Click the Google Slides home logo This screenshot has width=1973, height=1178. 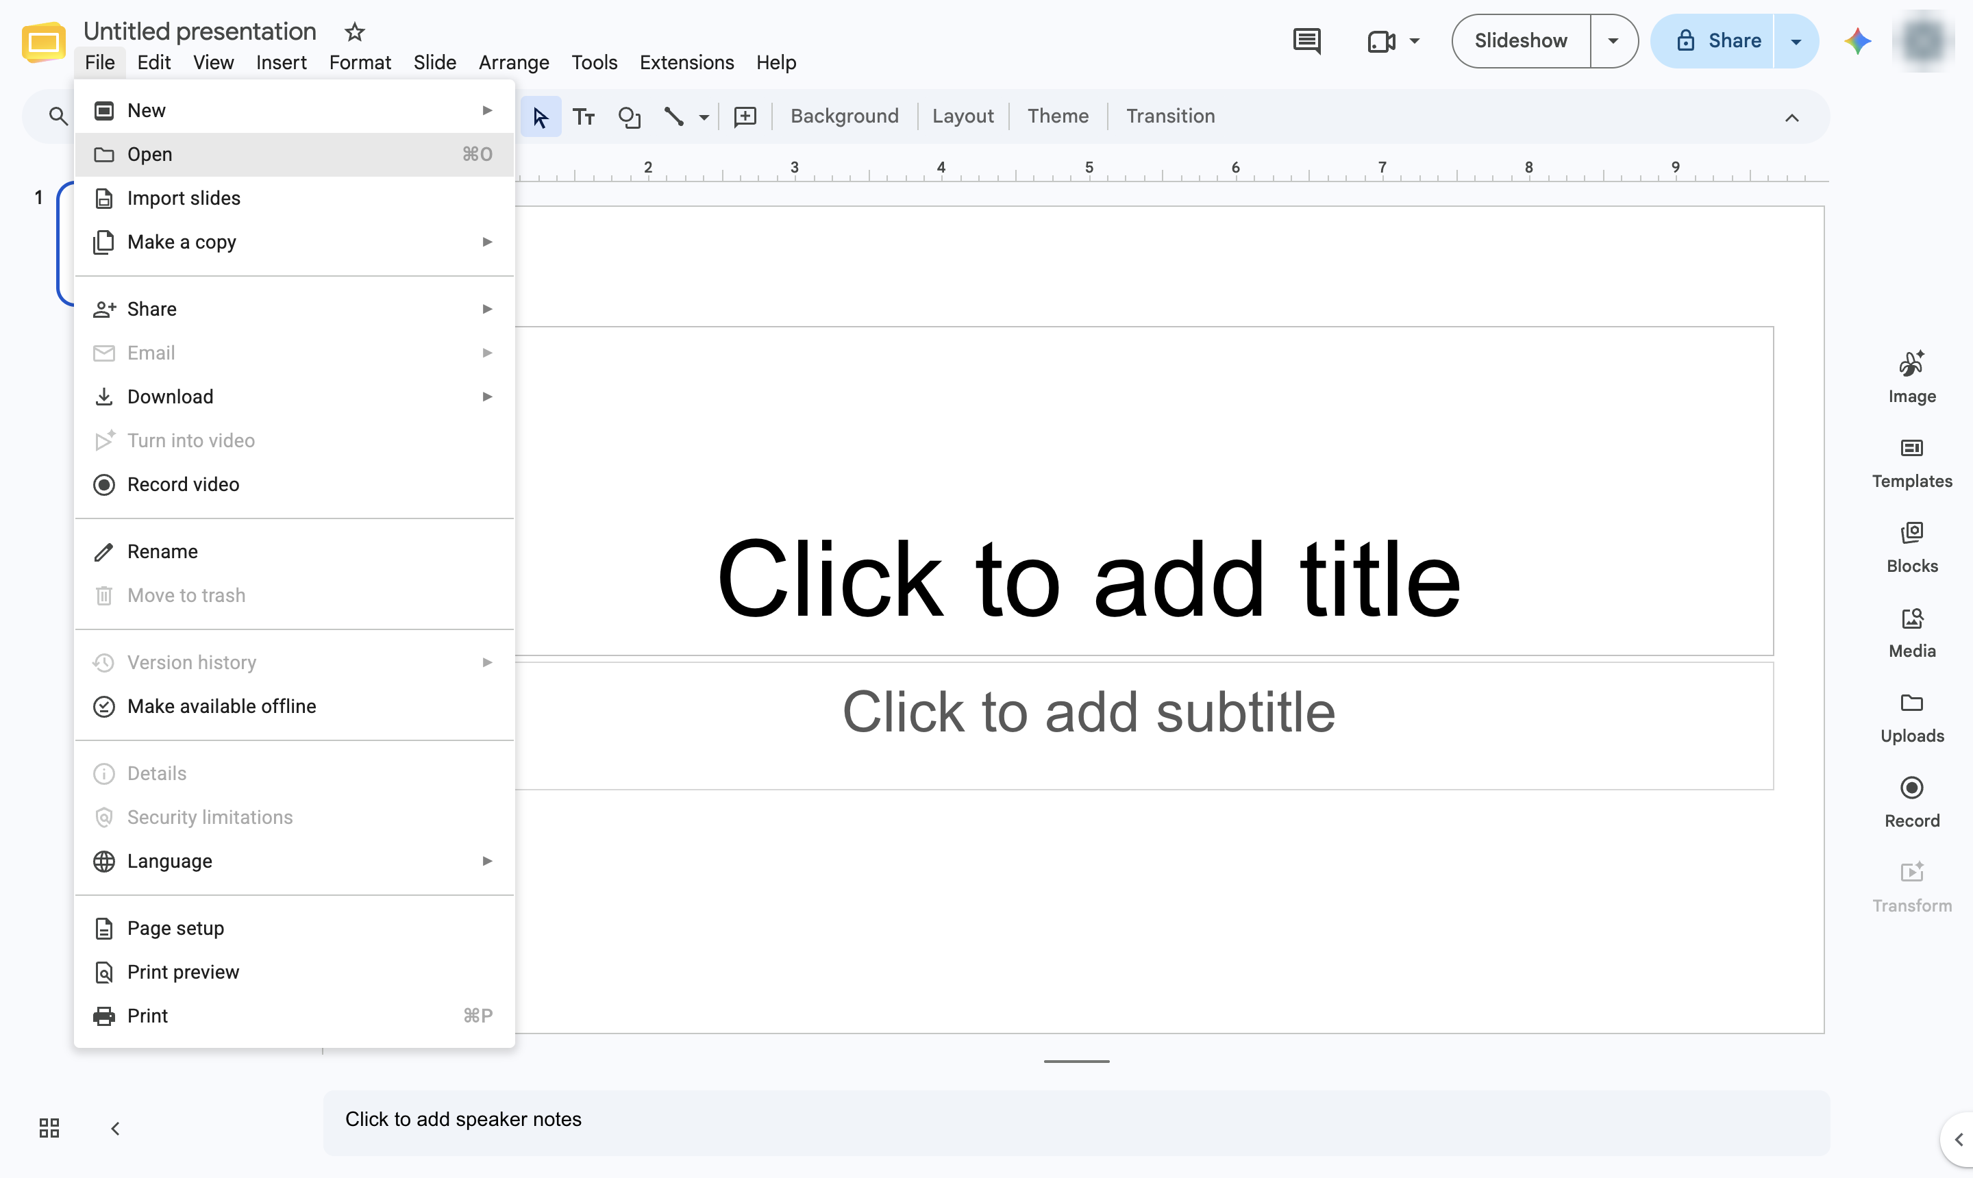[x=44, y=41]
